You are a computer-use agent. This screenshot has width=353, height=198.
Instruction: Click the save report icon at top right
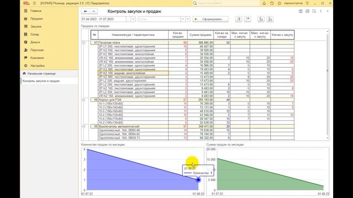click(x=301, y=11)
